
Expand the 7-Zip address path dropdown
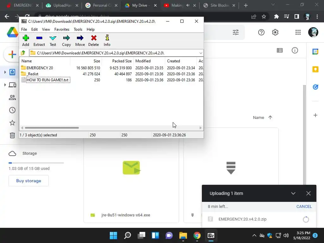[201, 53]
